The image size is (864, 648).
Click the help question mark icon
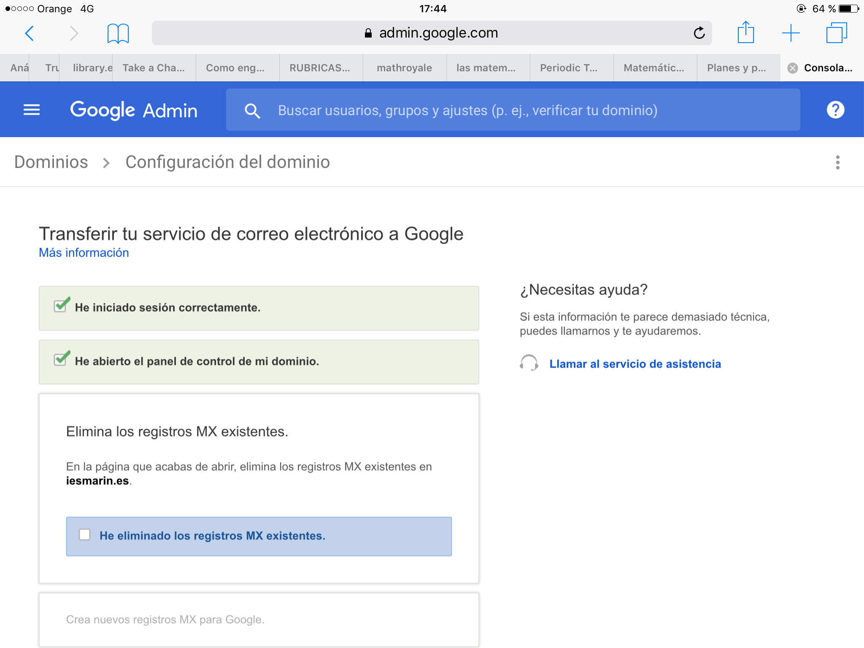click(835, 110)
